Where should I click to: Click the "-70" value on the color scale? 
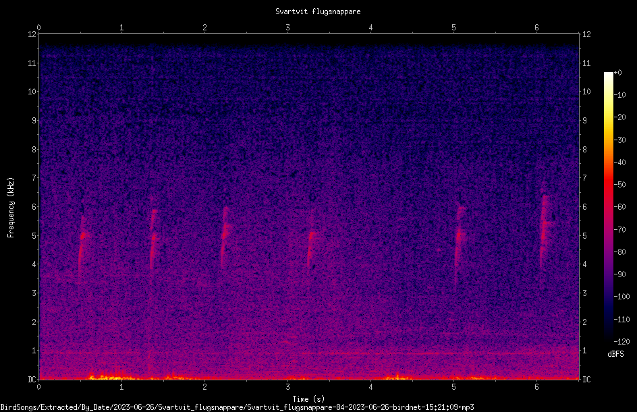[x=619, y=230]
